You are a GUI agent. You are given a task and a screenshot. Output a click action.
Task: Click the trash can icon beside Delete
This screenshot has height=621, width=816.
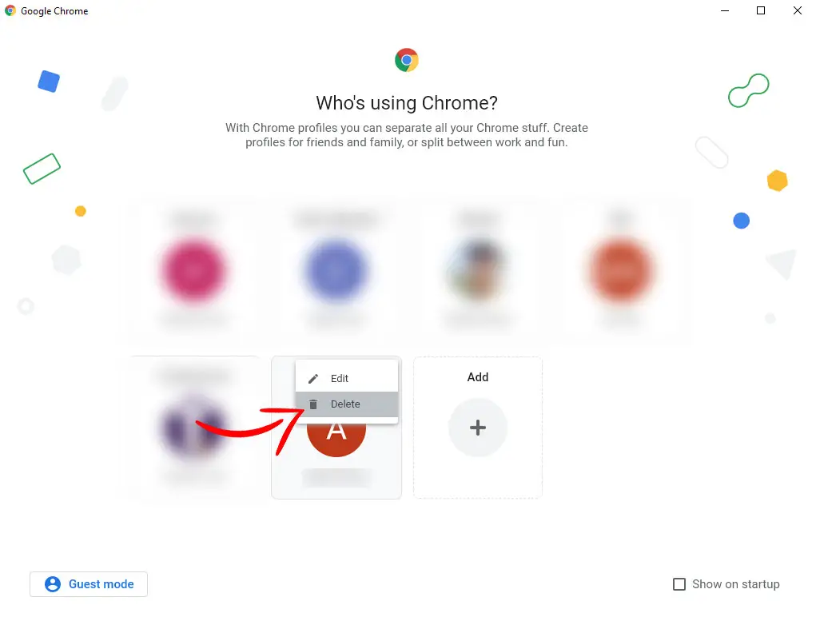pyautogui.click(x=313, y=404)
